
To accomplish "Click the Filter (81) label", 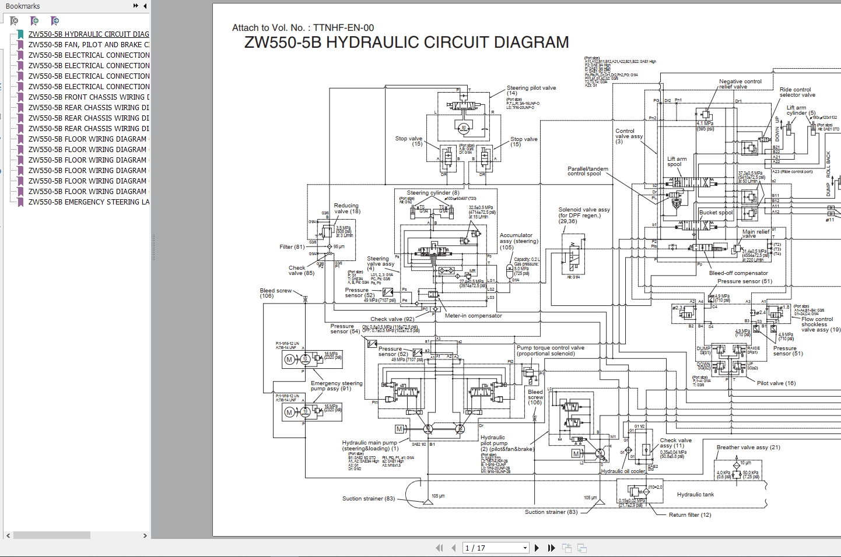I will click(292, 247).
